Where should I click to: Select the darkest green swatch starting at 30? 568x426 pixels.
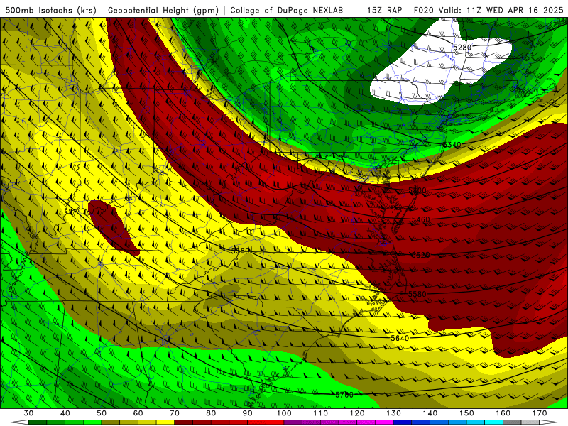[x=38, y=422]
